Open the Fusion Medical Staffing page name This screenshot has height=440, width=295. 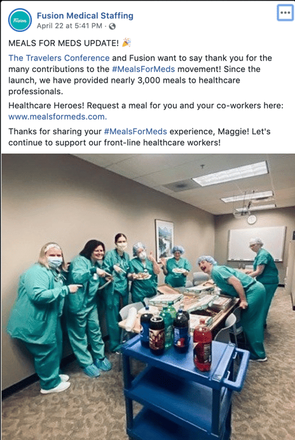pos(85,15)
